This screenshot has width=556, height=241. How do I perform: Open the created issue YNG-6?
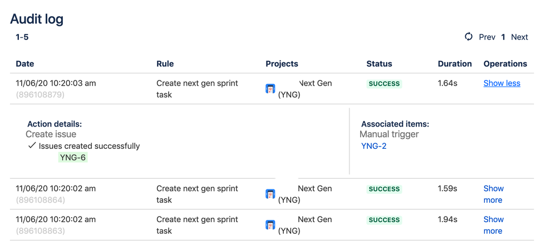[x=73, y=158]
